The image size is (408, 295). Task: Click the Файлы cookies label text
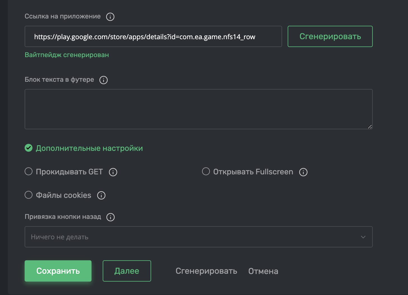64,195
